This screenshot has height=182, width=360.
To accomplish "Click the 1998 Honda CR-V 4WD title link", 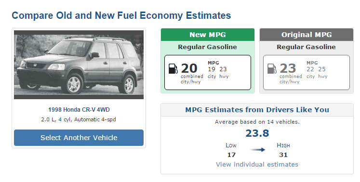I will (x=79, y=110).
